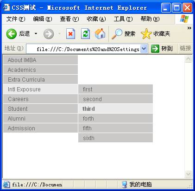This screenshot has width=195, height=191.
Task: Click the Intl Exposure menu link
Action: (40, 89)
